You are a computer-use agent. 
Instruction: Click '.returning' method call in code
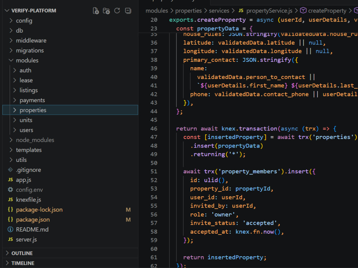tap(208, 154)
